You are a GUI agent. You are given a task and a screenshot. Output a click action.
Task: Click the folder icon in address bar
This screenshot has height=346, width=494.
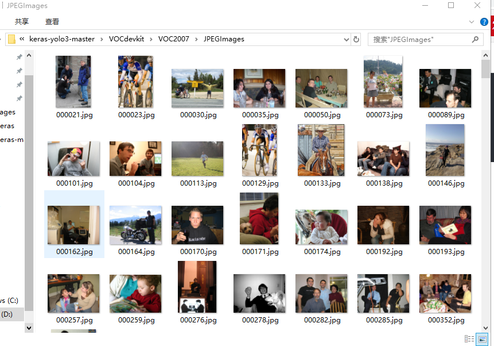click(11, 39)
